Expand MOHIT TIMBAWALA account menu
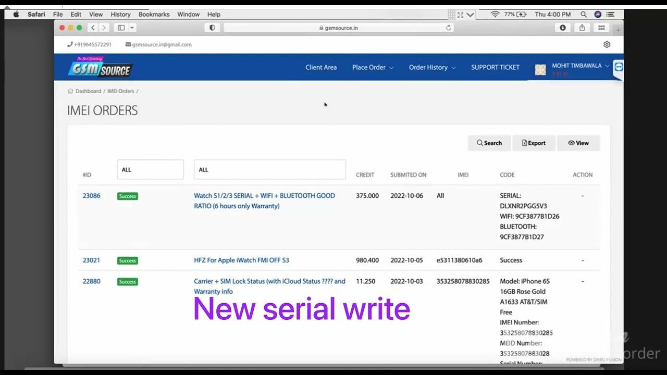Viewport: 667px width, 375px height. click(580, 66)
